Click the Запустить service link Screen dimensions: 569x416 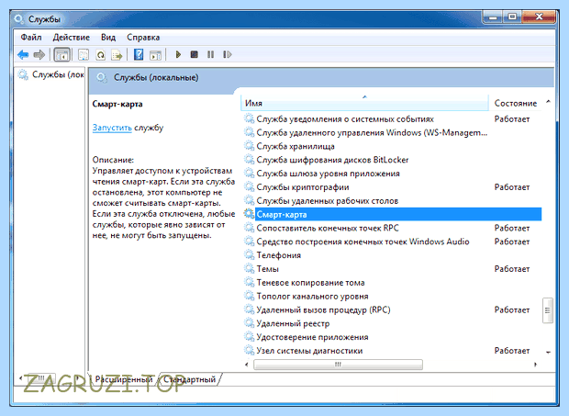click(x=112, y=128)
